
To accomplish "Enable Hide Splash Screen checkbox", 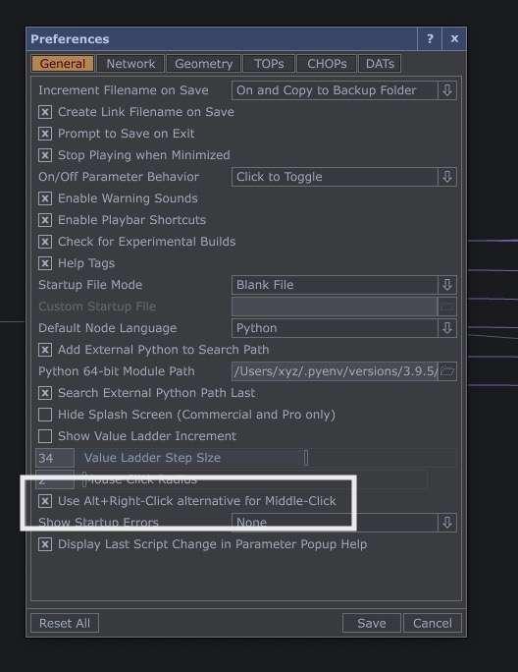I will click(45, 415).
